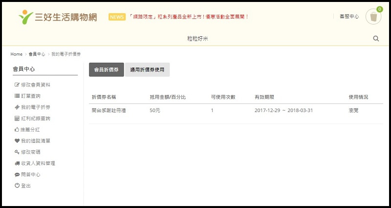
Task: Click the 抵用金額/百分比 column header
Action: [x=168, y=97]
